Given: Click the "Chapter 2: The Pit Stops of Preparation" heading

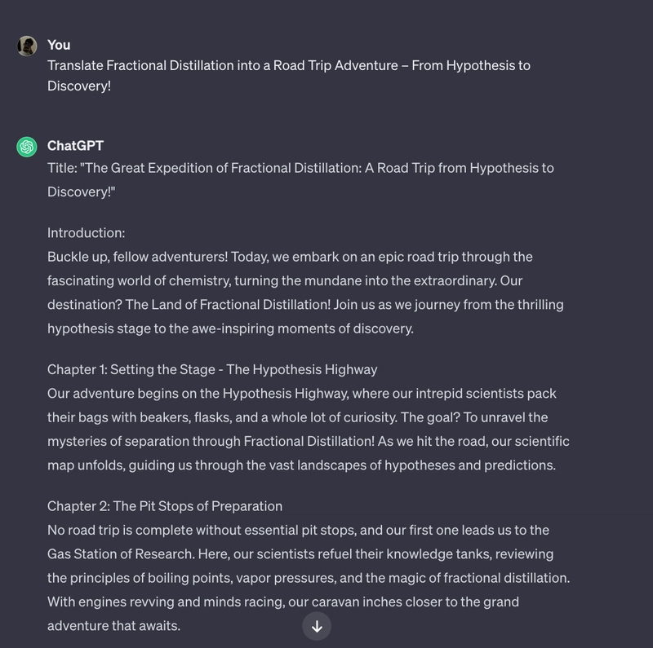Looking at the screenshot, I should [165, 506].
